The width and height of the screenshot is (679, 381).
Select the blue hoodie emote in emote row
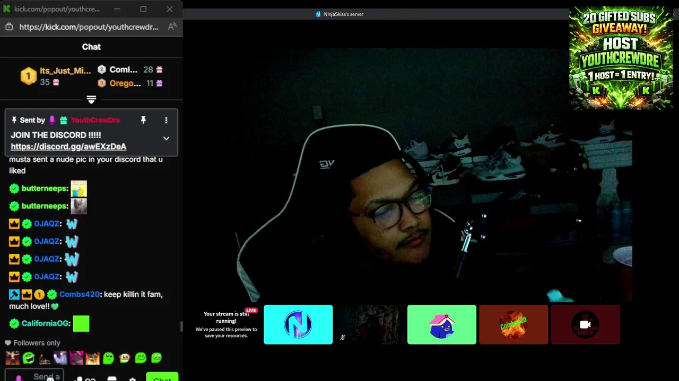coord(60,358)
